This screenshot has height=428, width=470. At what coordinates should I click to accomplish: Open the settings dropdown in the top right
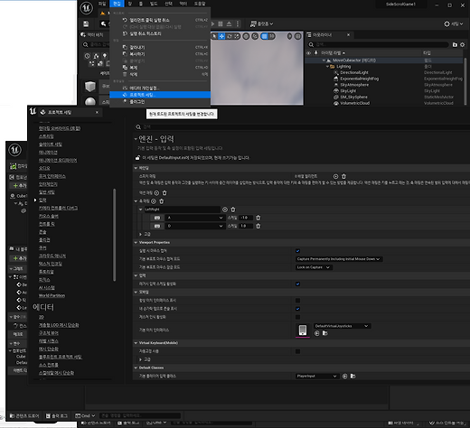[453, 23]
